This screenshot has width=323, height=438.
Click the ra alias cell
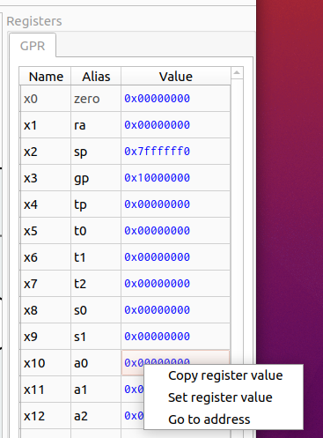(x=96, y=125)
